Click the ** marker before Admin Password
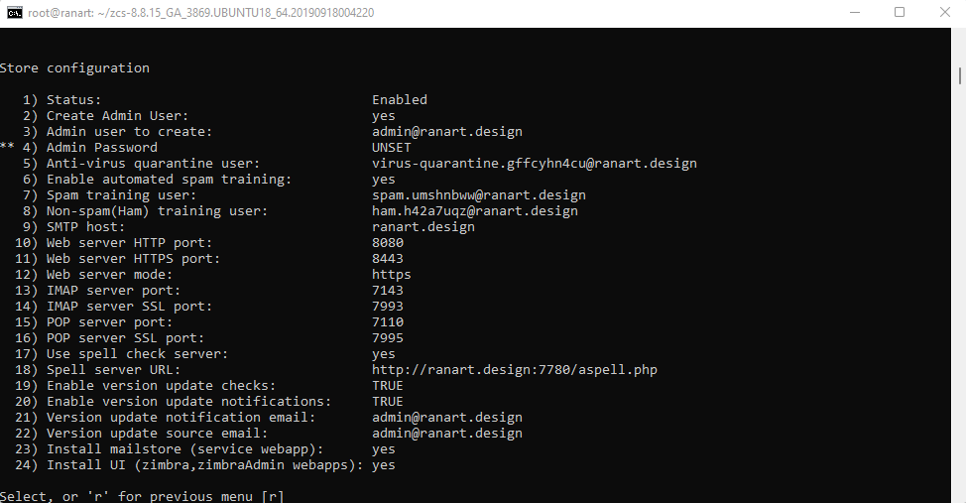Screen dimensions: 966x503 pyautogui.click(x=7, y=146)
